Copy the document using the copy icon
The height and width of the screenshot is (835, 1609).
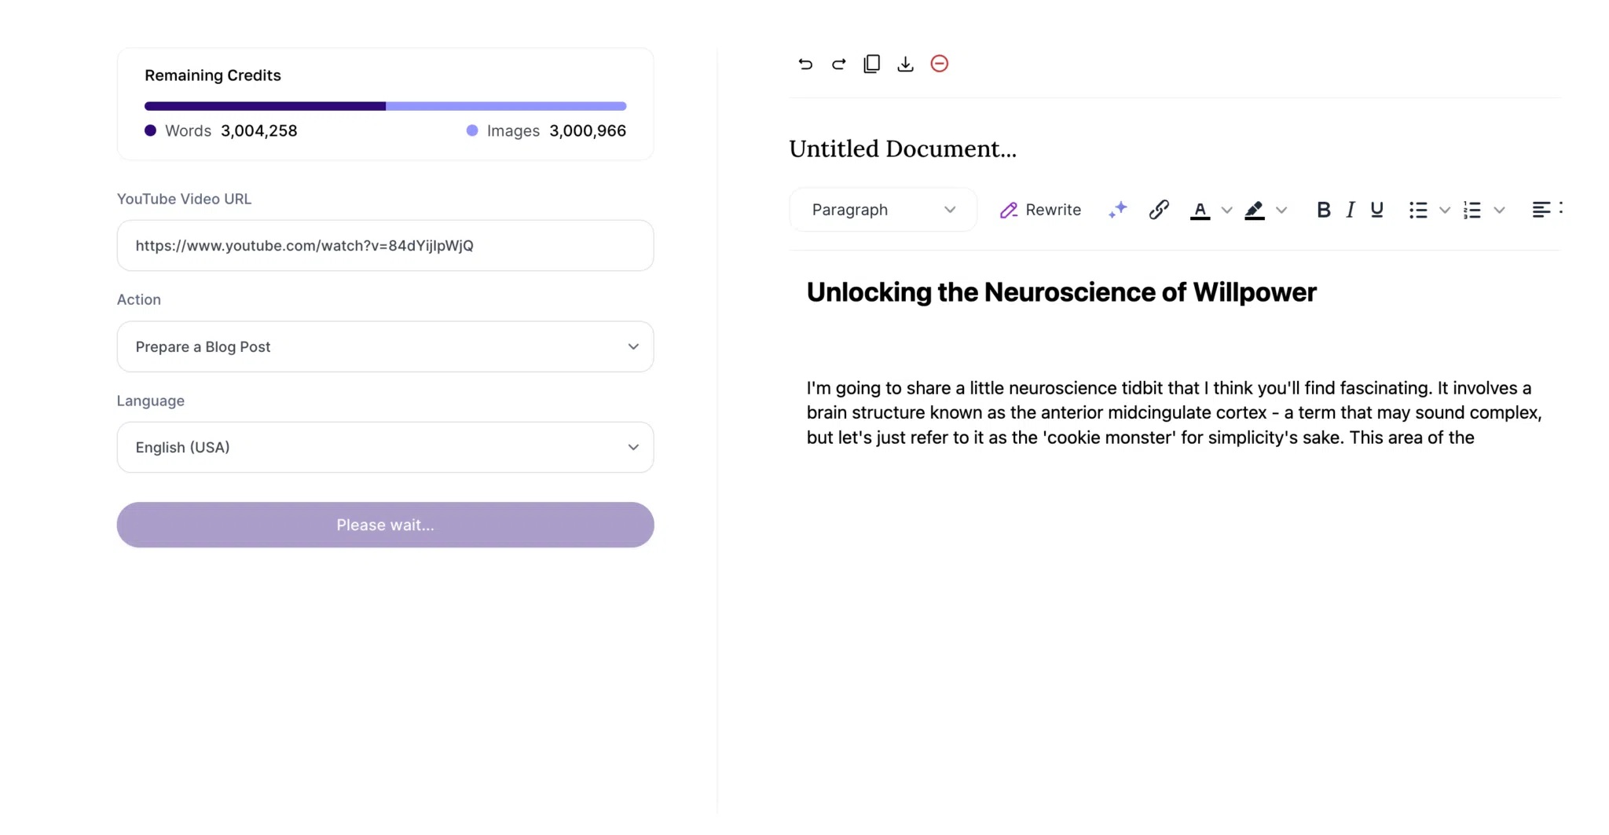point(871,64)
